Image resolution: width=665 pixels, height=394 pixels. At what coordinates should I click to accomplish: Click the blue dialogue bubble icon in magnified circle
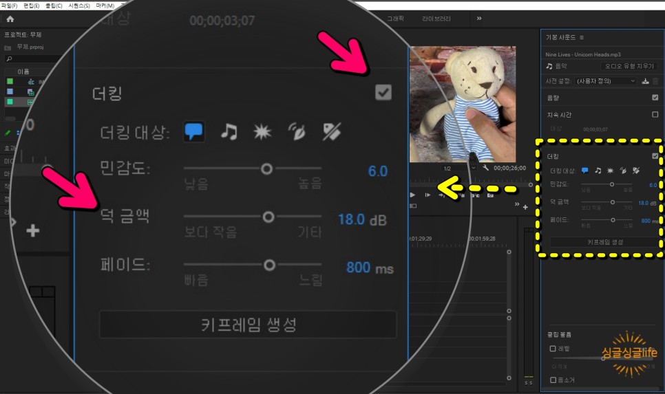194,131
